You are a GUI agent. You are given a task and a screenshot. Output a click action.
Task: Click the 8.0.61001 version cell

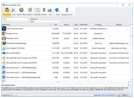66,68
